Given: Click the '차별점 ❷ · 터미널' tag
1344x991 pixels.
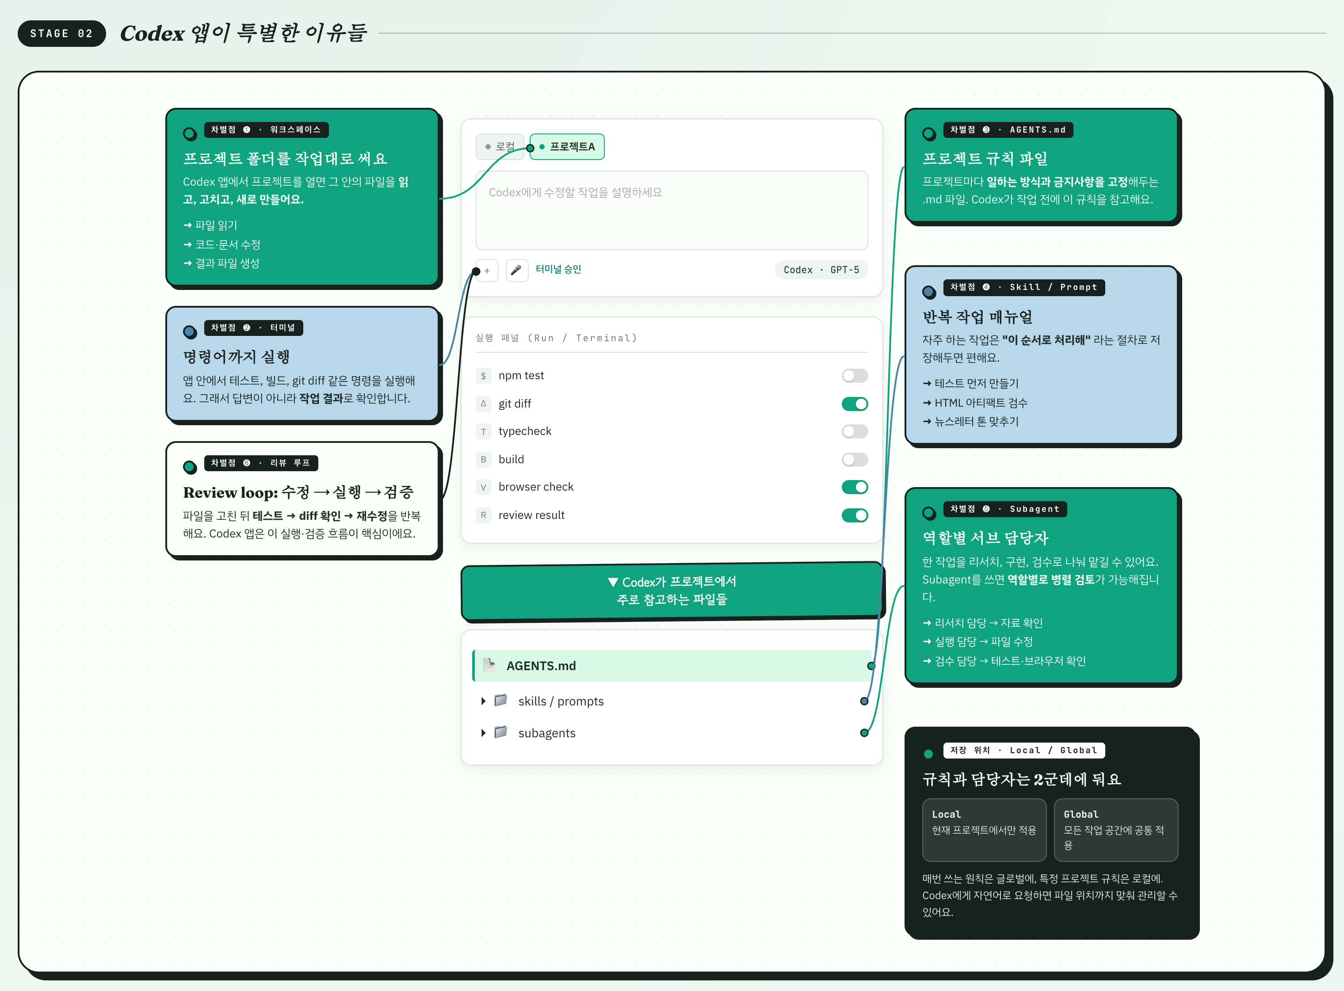Looking at the screenshot, I should [x=253, y=328].
